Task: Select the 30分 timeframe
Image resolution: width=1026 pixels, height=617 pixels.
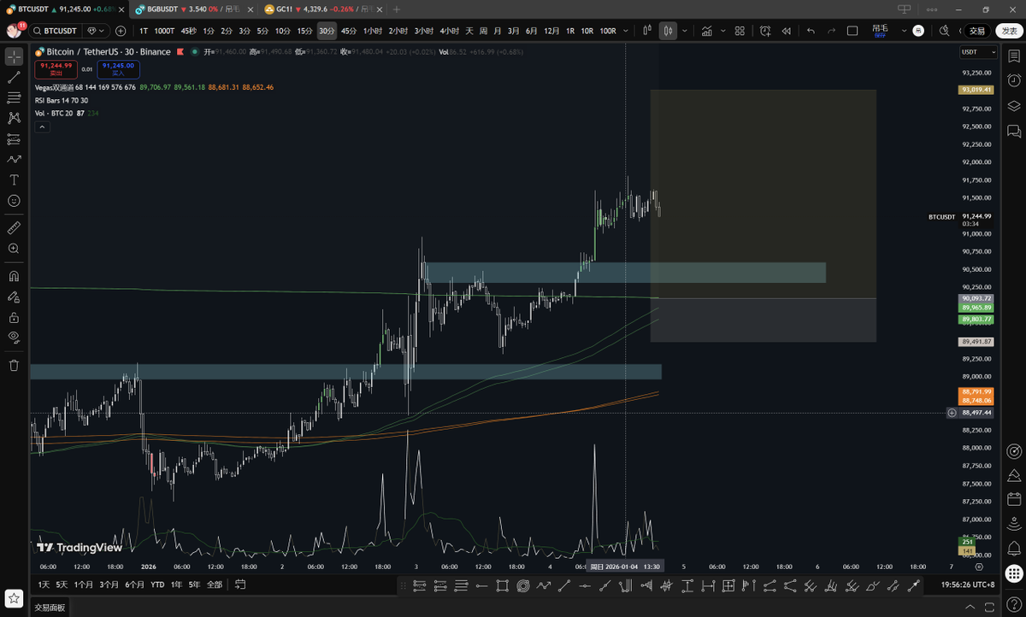Action: coord(327,31)
